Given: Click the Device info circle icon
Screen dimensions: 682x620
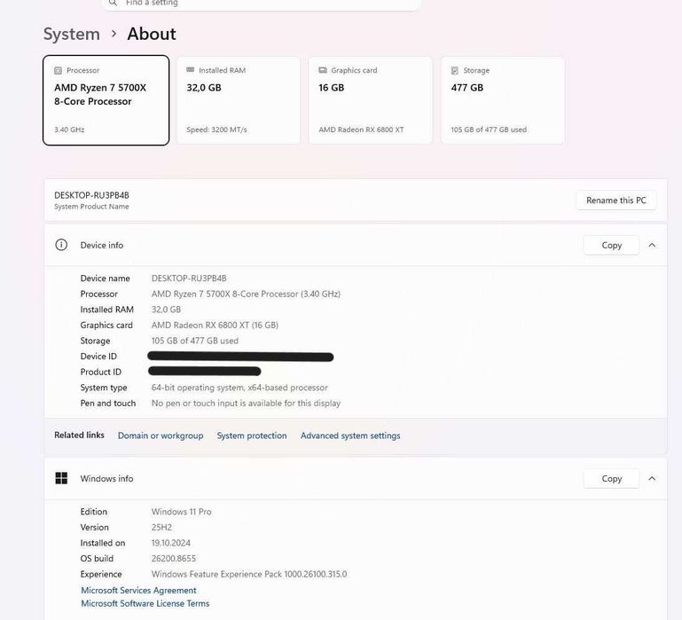Looking at the screenshot, I should 61,245.
